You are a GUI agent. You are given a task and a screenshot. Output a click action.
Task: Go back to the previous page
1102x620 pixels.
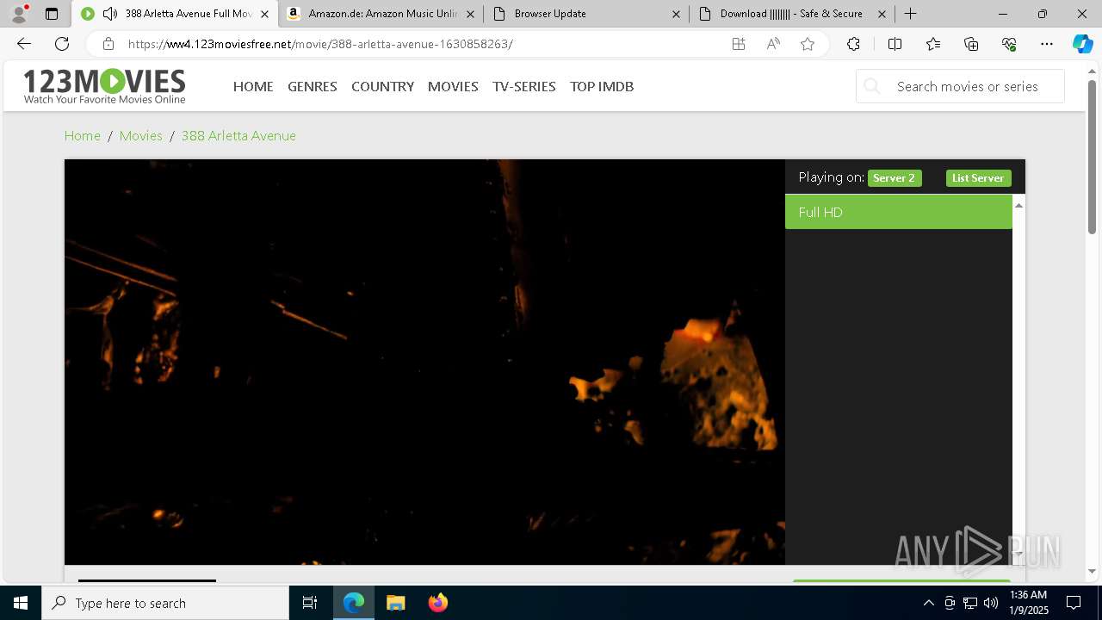pos(24,44)
